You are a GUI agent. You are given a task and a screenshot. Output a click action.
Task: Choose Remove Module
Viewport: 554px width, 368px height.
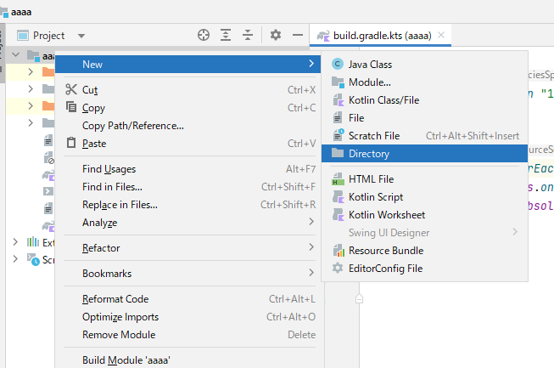point(190,335)
